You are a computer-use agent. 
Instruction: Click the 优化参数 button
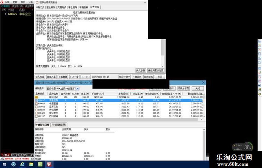141,71
